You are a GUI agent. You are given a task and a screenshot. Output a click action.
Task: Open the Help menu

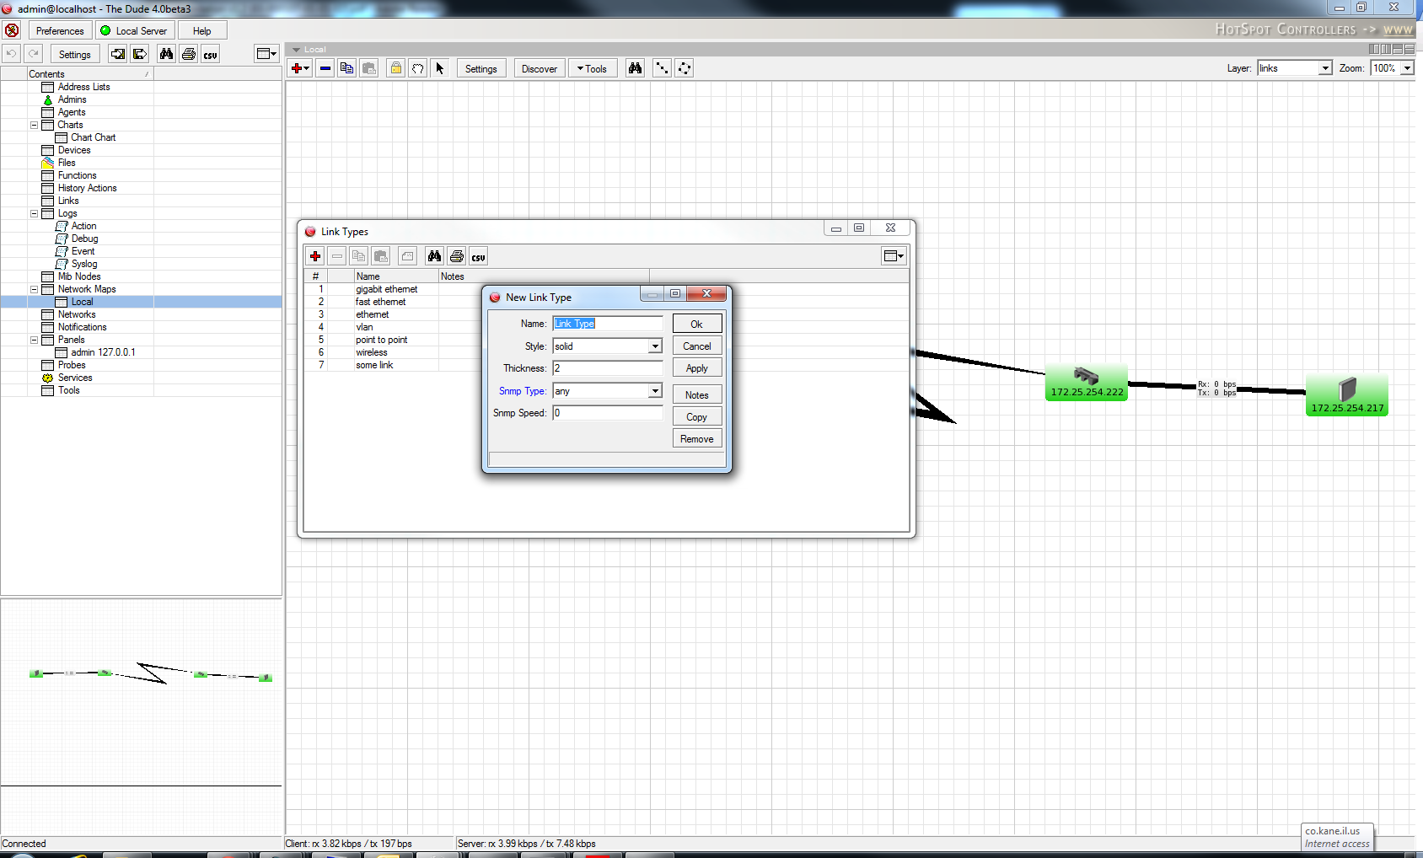pos(201,29)
